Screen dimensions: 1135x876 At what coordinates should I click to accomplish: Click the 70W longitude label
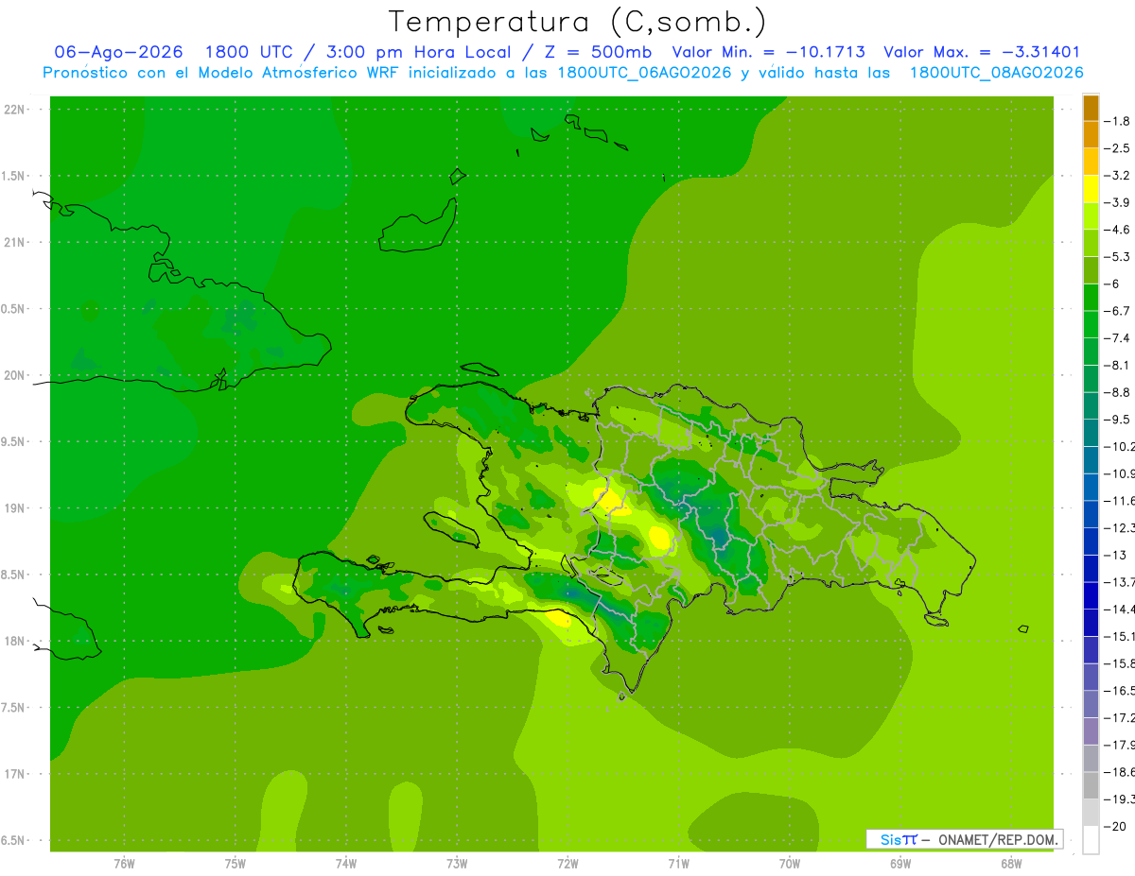pyautogui.click(x=789, y=865)
